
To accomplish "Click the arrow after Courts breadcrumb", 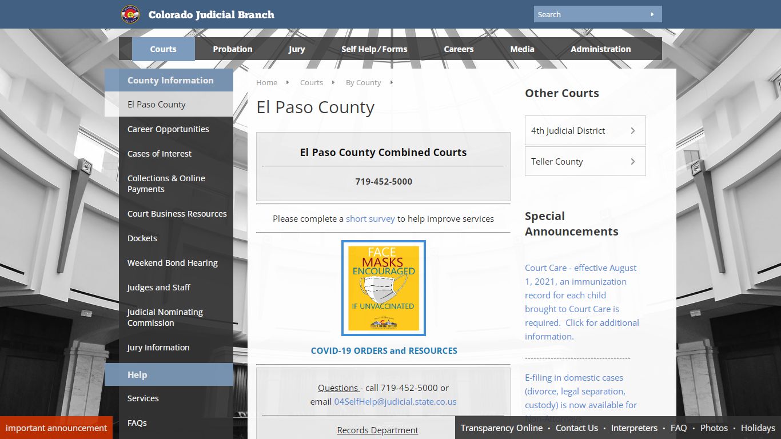I will [333, 82].
